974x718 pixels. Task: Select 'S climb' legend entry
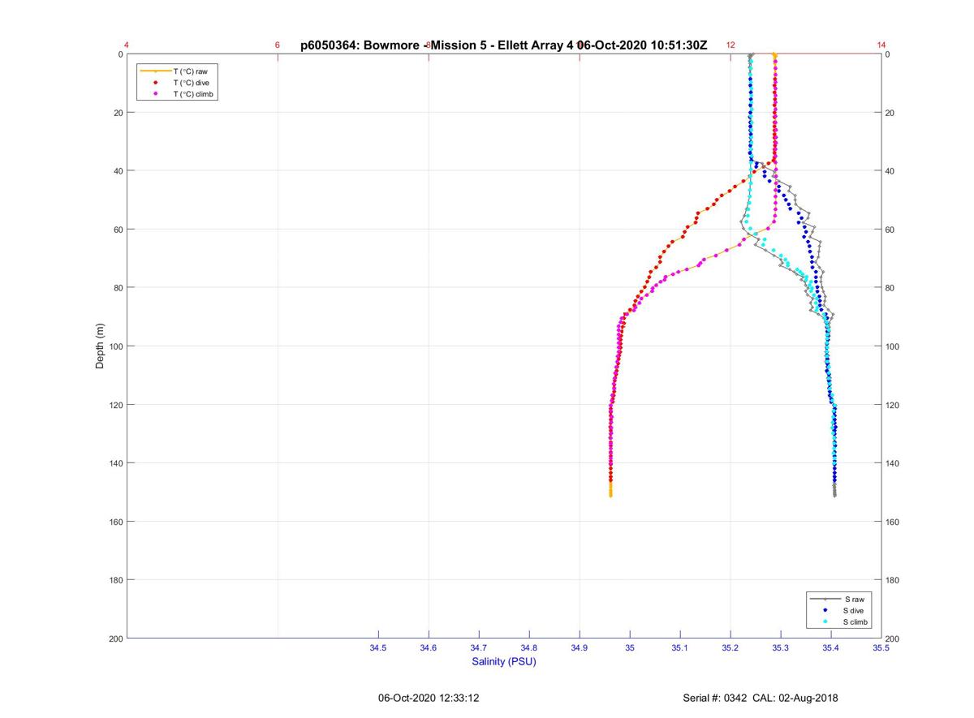pos(856,621)
